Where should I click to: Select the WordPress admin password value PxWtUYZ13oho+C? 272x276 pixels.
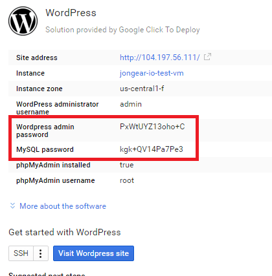pos(152,127)
